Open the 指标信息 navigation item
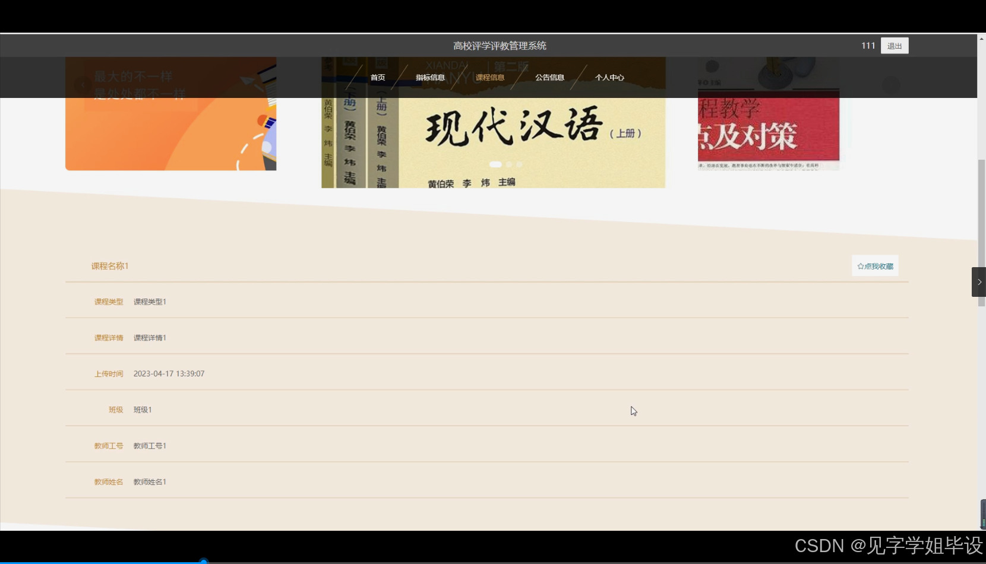986x564 pixels. tap(431, 77)
